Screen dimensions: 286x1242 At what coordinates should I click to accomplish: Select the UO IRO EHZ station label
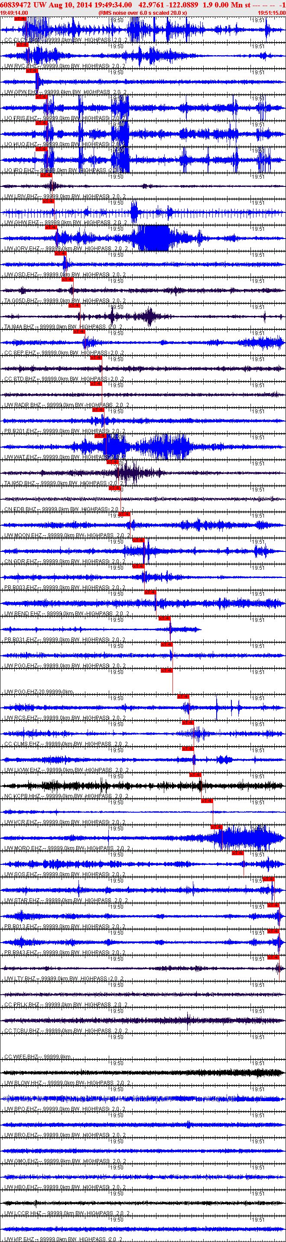(64, 170)
